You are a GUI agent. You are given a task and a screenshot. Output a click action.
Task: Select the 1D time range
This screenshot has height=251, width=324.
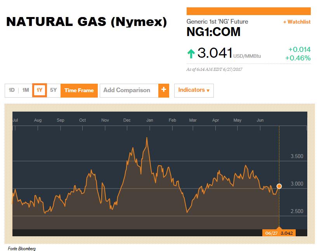coord(12,90)
